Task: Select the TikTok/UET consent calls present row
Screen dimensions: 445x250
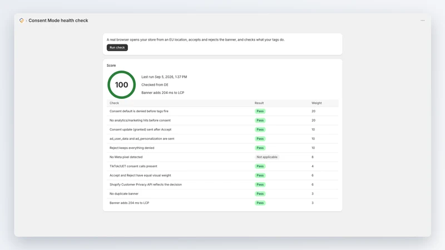Action: point(222,166)
